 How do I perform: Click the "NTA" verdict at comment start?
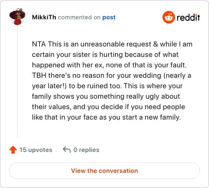click(x=39, y=44)
